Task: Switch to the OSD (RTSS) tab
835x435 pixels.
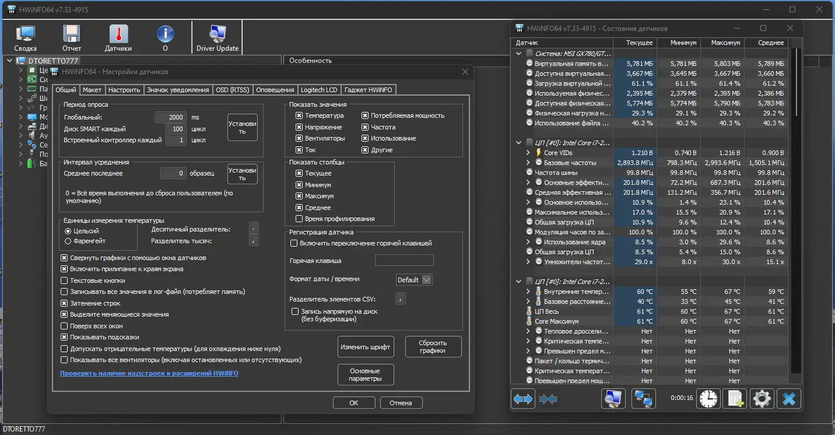Action: tap(232, 90)
